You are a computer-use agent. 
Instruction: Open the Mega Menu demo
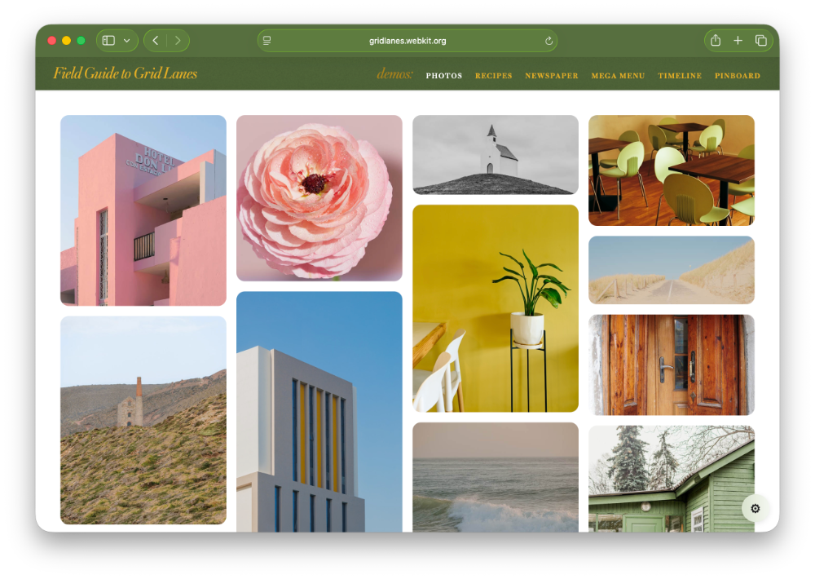(618, 75)
